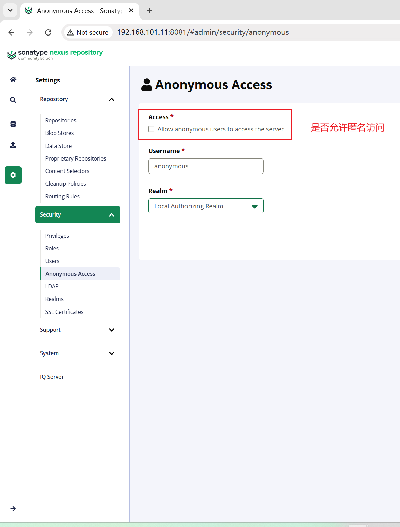Click the browser address bar URL
This screenshot has height=527, width=400.
(x=203, y=32)
